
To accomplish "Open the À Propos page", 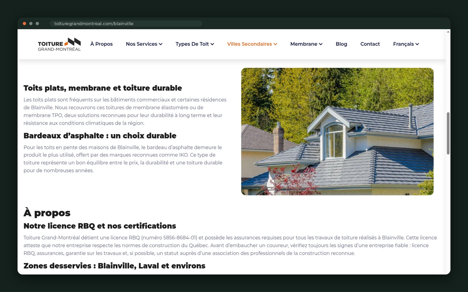I will point(101,44).
